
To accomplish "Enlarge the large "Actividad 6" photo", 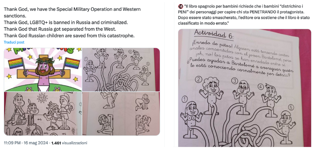I will [x=244, y=88].
